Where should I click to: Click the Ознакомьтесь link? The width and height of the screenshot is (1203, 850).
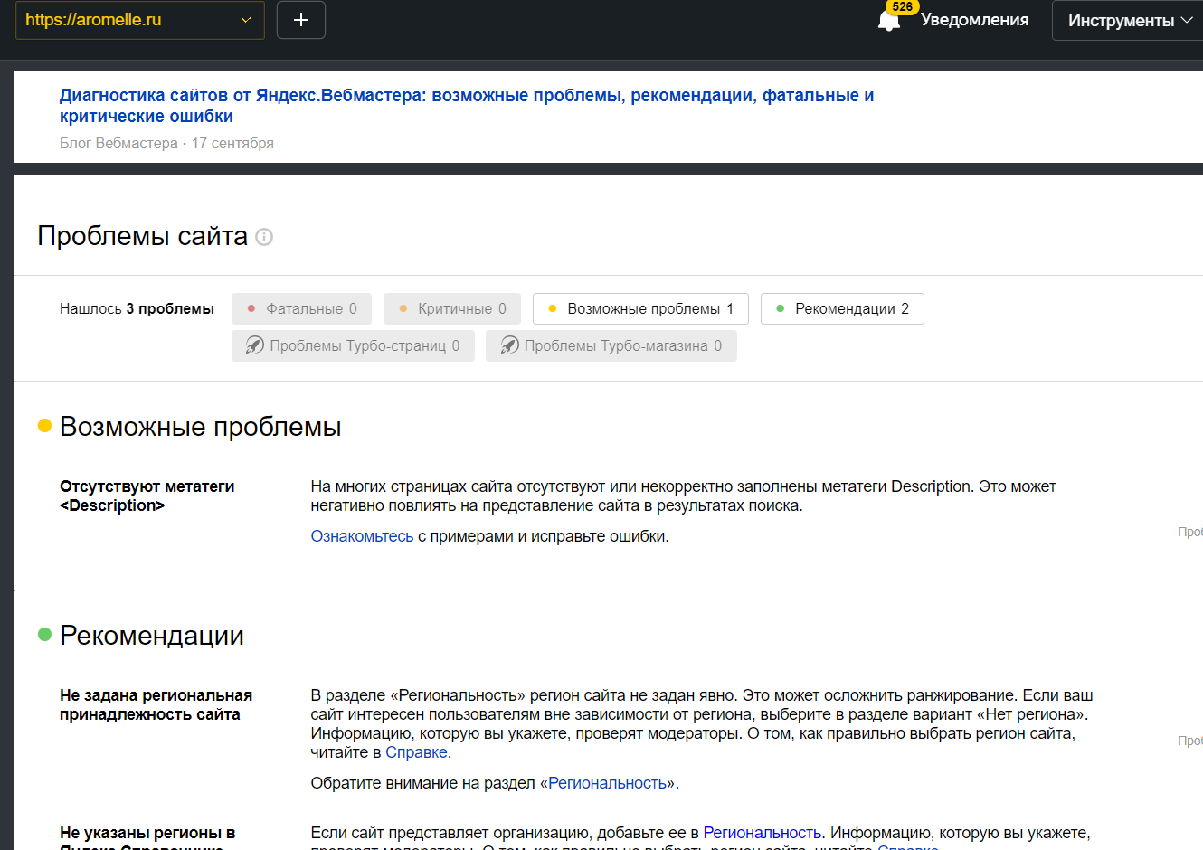(x=362, y=536)
